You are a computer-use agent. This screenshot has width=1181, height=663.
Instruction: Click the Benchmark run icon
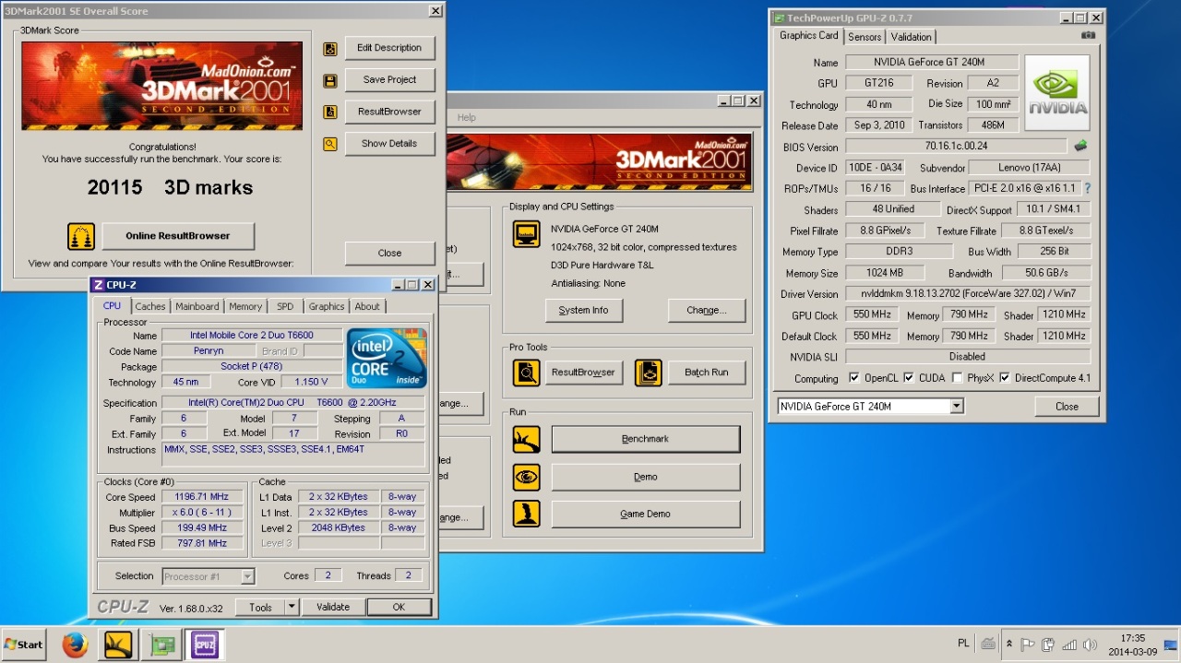[527, 439]
